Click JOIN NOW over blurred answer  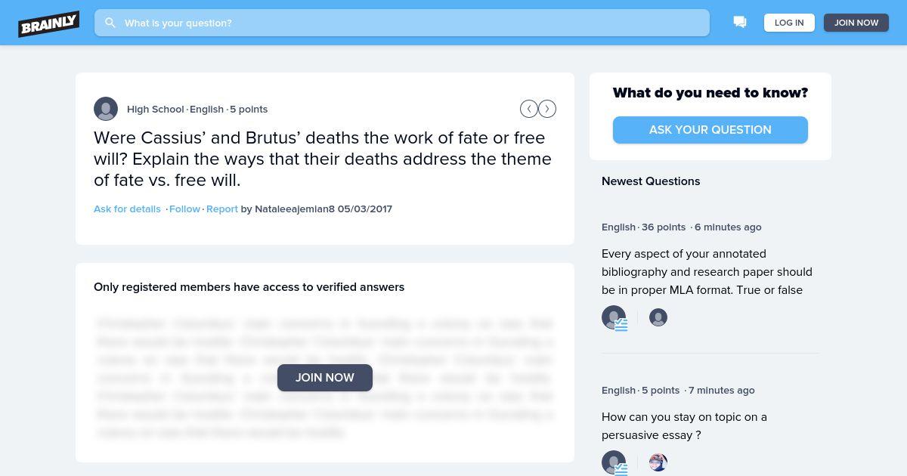click(325, 378)
